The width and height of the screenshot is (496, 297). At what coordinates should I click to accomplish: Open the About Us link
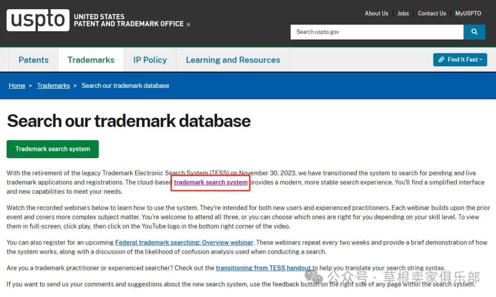[377, 13]
